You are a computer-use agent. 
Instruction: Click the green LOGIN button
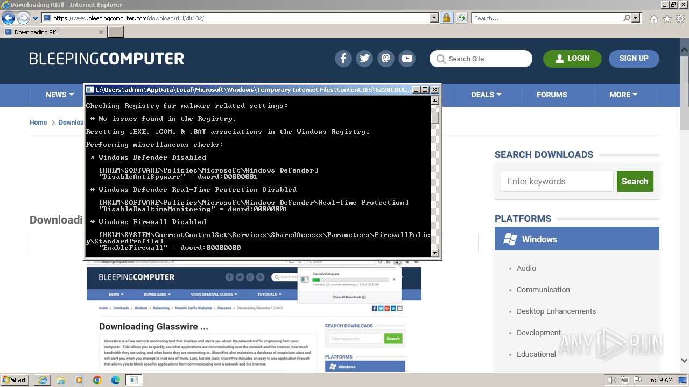point(572,59)
